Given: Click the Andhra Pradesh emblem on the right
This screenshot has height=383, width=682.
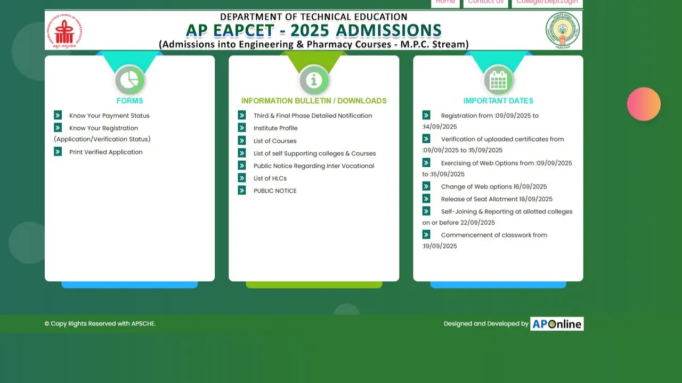Looking at the screenshot, I should 562,30.
